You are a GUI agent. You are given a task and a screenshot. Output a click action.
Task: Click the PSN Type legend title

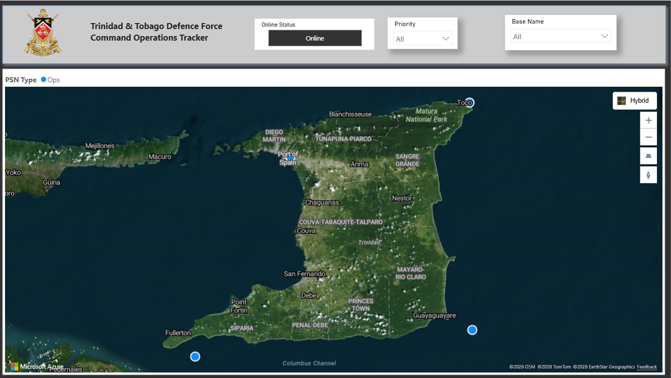21,80
